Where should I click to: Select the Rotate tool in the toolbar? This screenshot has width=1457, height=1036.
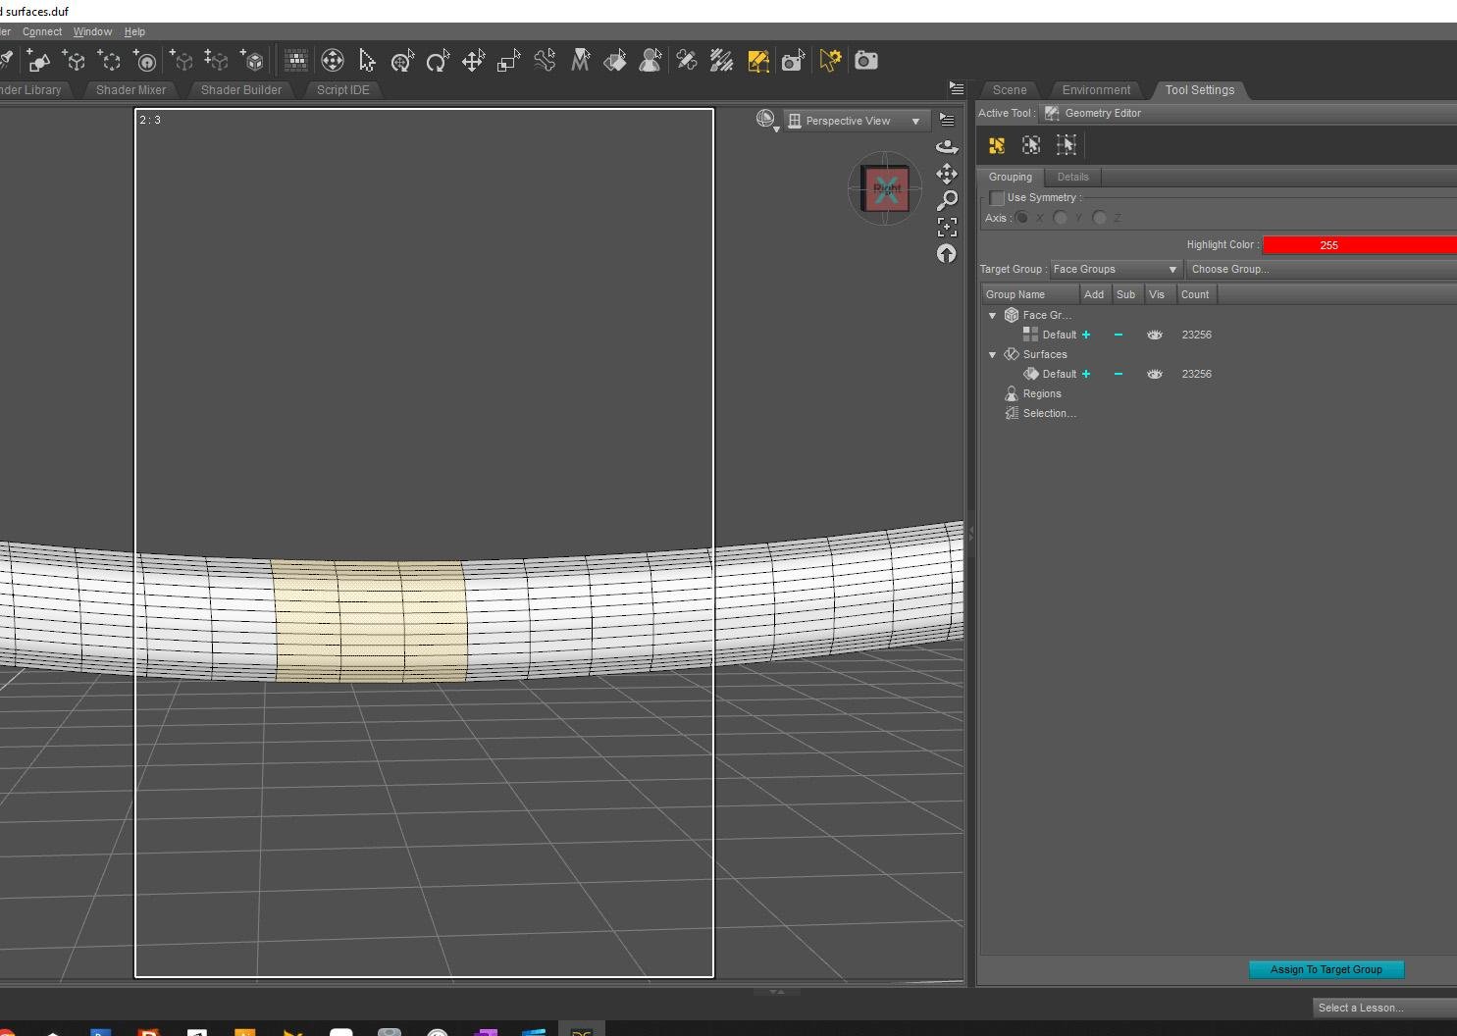coord(437,60)
